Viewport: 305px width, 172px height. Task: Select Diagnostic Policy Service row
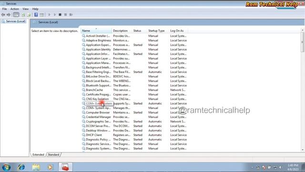pos(134,140)
